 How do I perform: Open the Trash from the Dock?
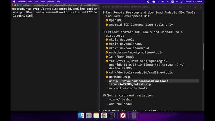tap(134, 115)
